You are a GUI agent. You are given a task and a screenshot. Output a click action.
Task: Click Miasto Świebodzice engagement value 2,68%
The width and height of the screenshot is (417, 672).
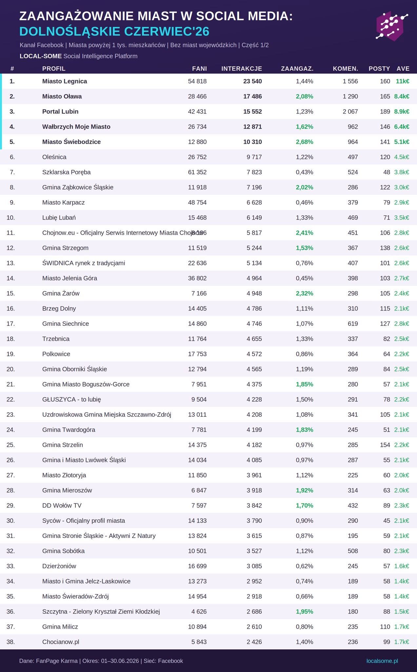(305, 142)
